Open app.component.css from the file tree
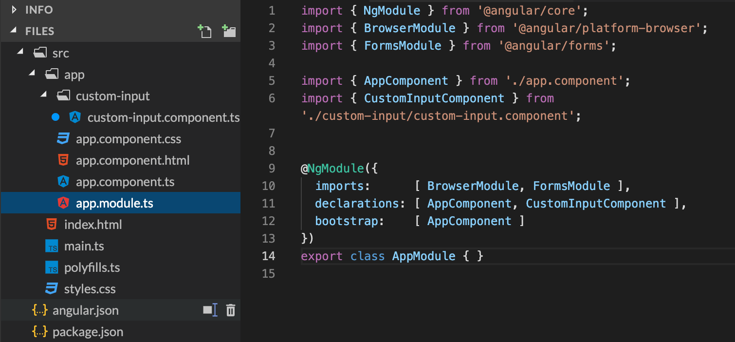 tap(128, 139)
